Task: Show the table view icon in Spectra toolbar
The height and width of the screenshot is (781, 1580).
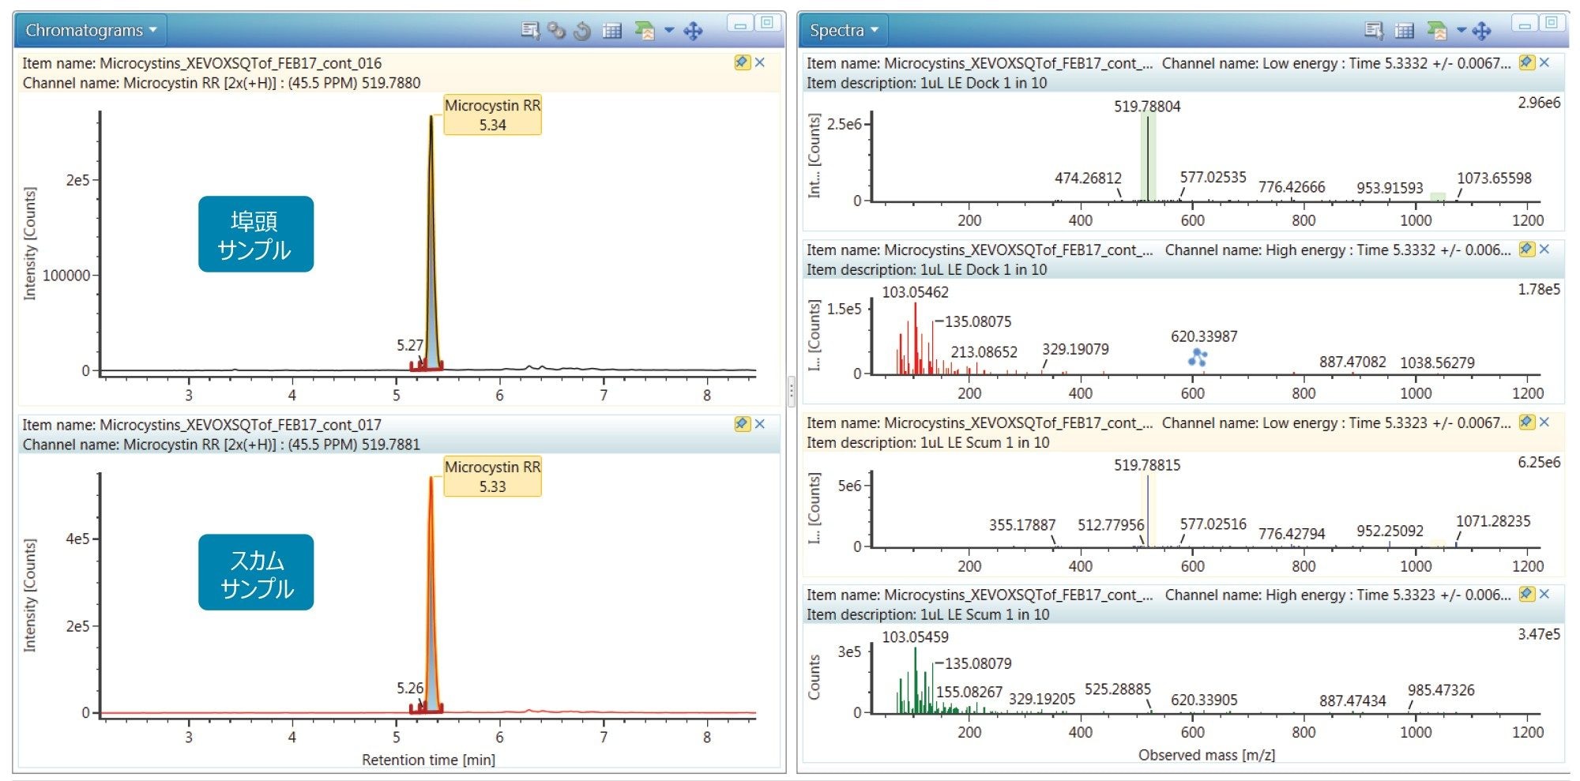Action: (x=1404, y=31)
